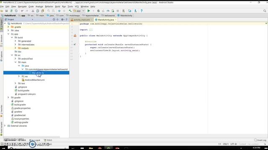Viewport: 268px width, 150px height.
Task: Collapse the HelloWorld root node
Action: pyautogui.click(x=5, y=23)
